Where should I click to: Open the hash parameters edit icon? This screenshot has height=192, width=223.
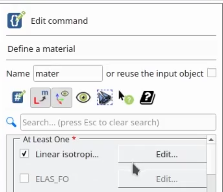click(x=19, y=97)
